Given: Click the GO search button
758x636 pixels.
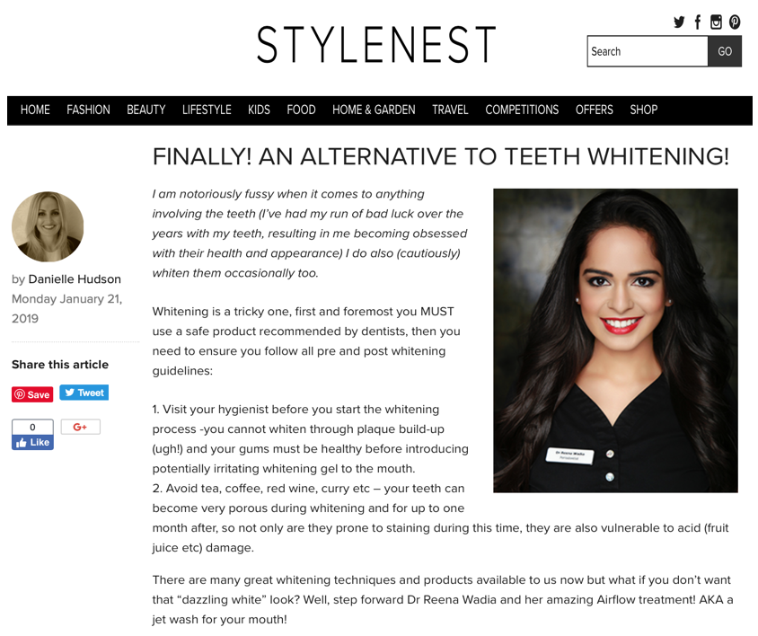Looking at the screenshot, I should 725,51.
